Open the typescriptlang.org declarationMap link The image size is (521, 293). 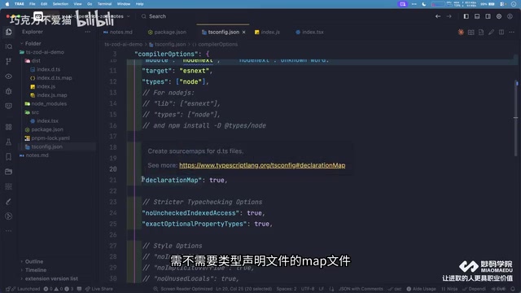[x=262, y=165]
